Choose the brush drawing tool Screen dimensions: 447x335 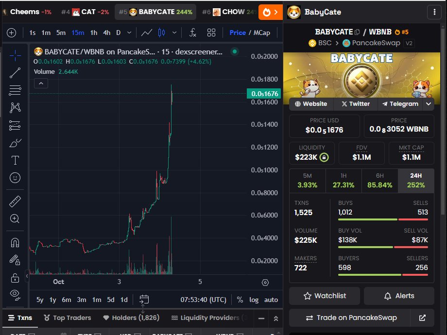(15, 143)
